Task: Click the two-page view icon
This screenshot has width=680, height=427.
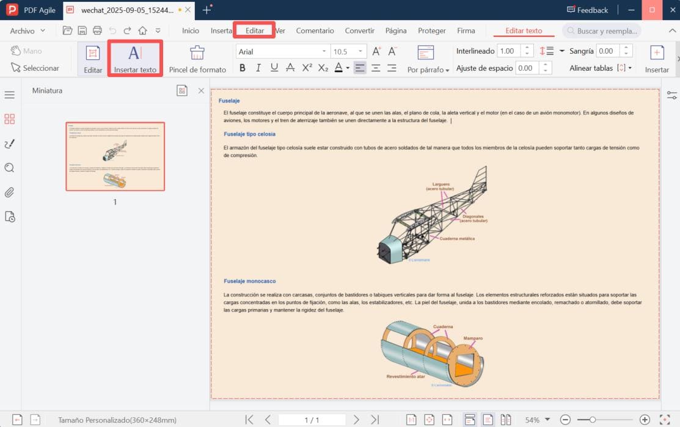Action: (x=506, y=419)
